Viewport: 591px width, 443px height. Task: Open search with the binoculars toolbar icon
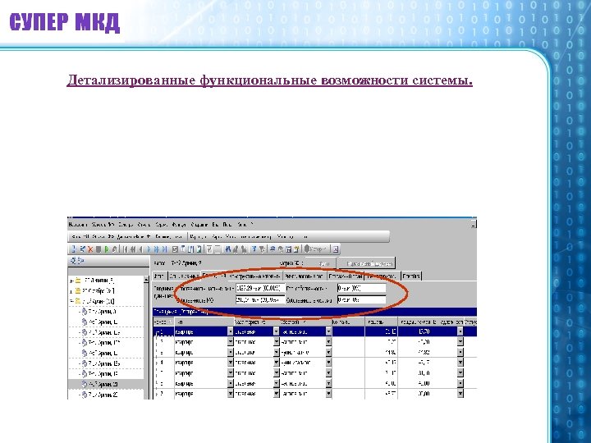[x=228, y=249]
